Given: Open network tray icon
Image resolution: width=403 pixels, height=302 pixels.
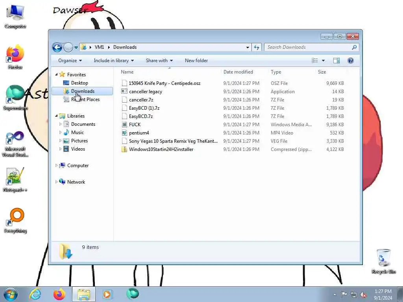Looking at the screenshot, I should pos(354,295).
